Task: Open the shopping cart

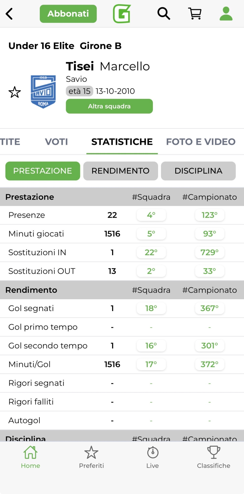Action: [x=195, y=14]
